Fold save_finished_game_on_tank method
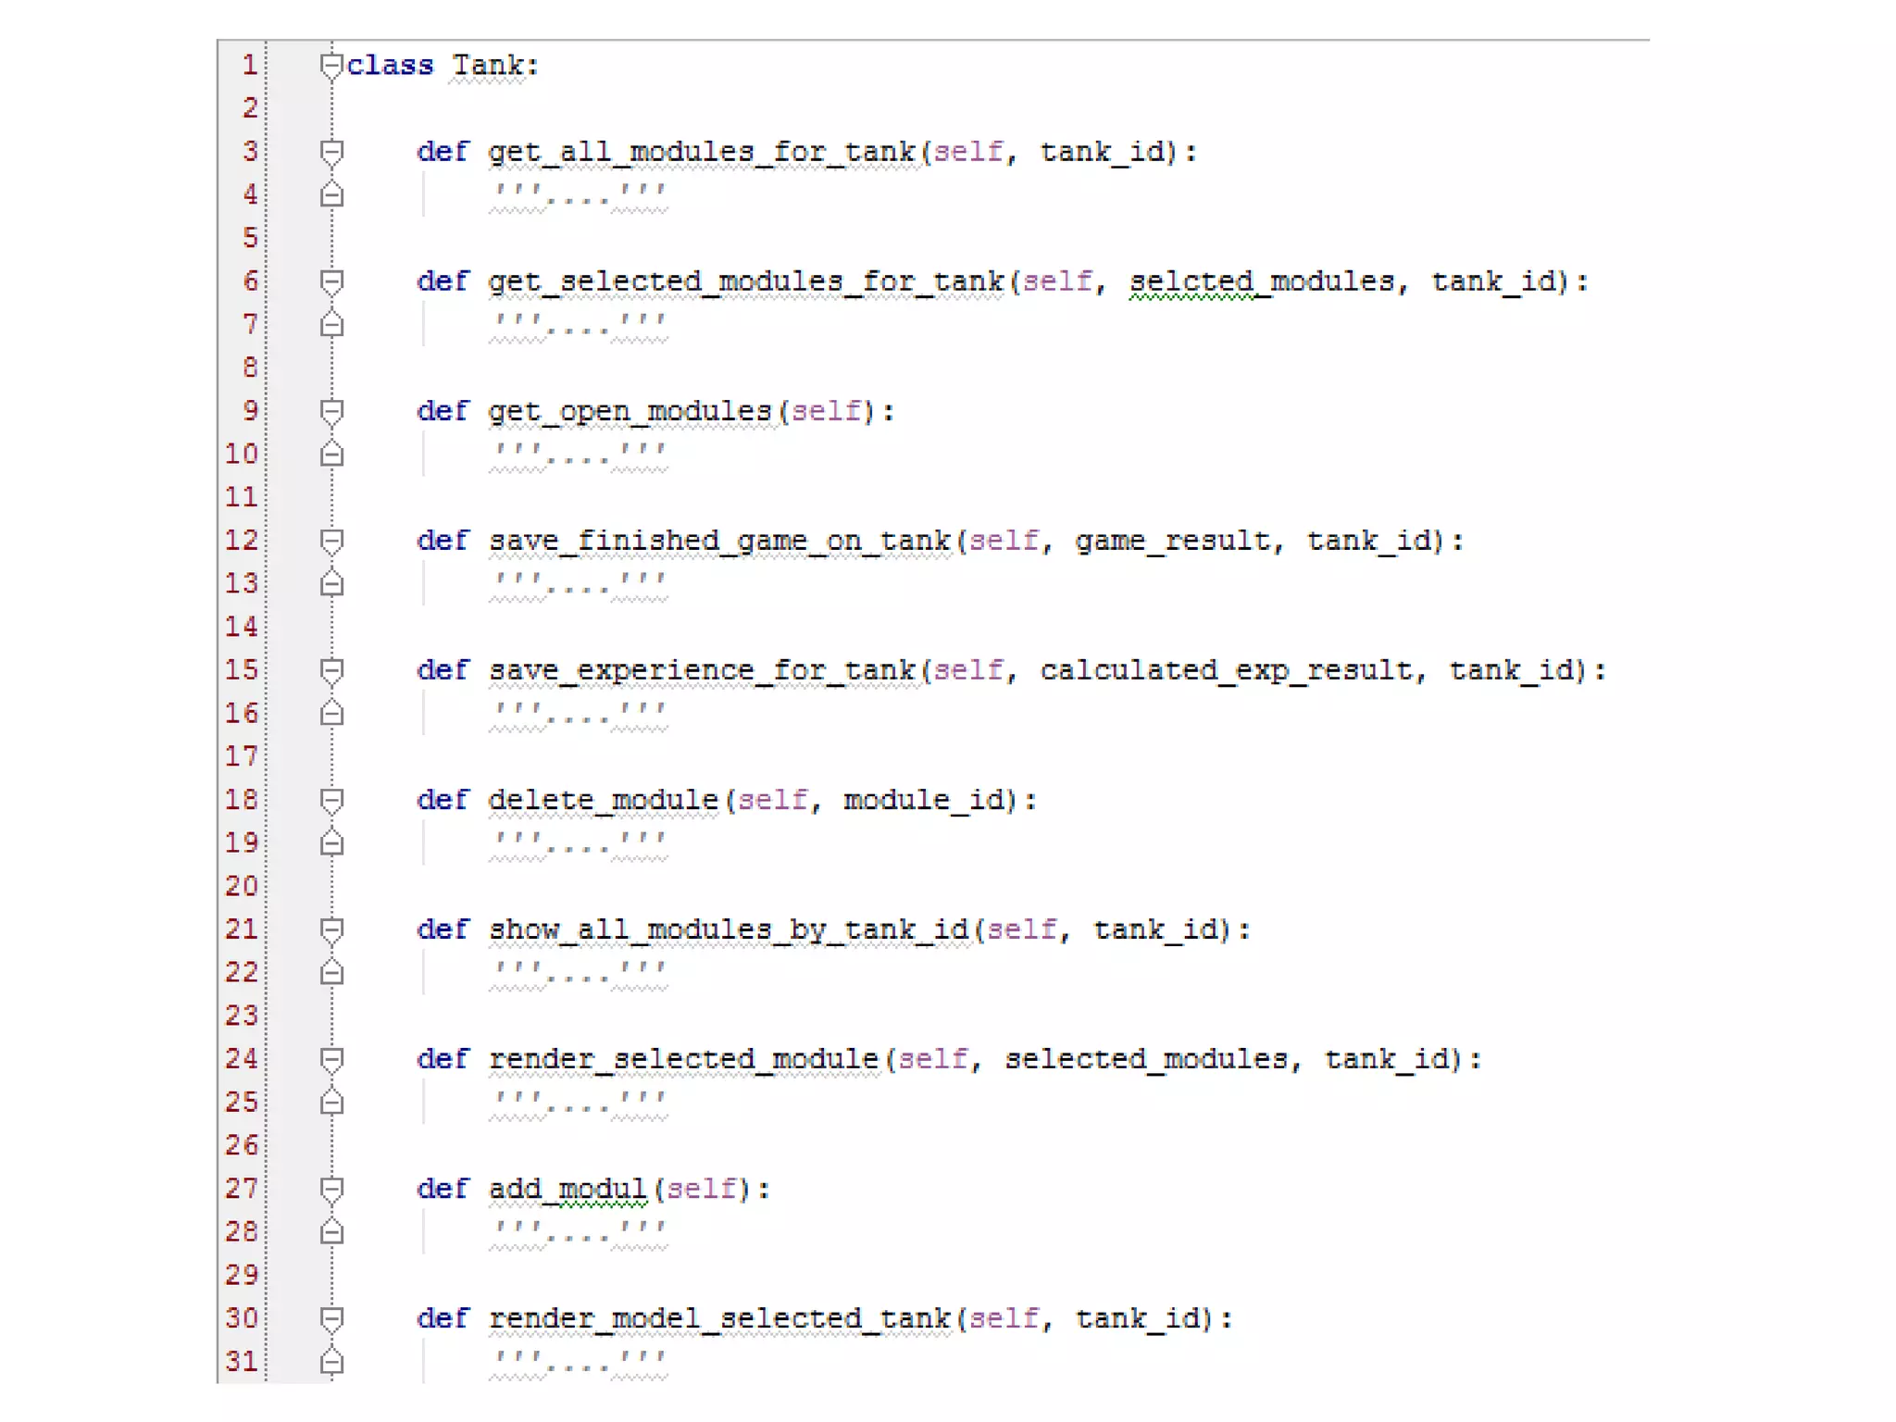The image size is (1896, 1422). tap(331, 541)
